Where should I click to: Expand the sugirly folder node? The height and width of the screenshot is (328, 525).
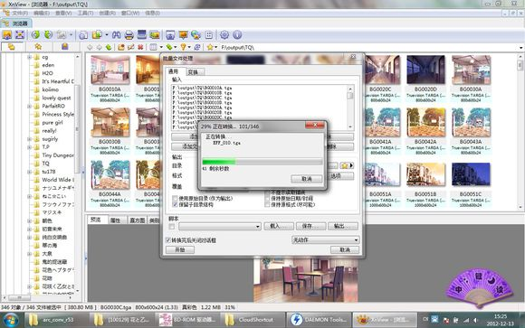[30, 139]
